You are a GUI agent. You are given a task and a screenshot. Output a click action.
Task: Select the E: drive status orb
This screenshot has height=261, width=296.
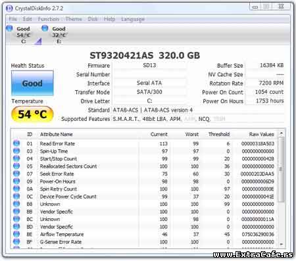coord(45,28)
